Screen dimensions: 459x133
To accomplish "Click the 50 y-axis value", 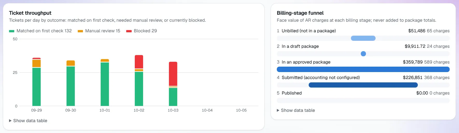I will (x=15, y=39).
